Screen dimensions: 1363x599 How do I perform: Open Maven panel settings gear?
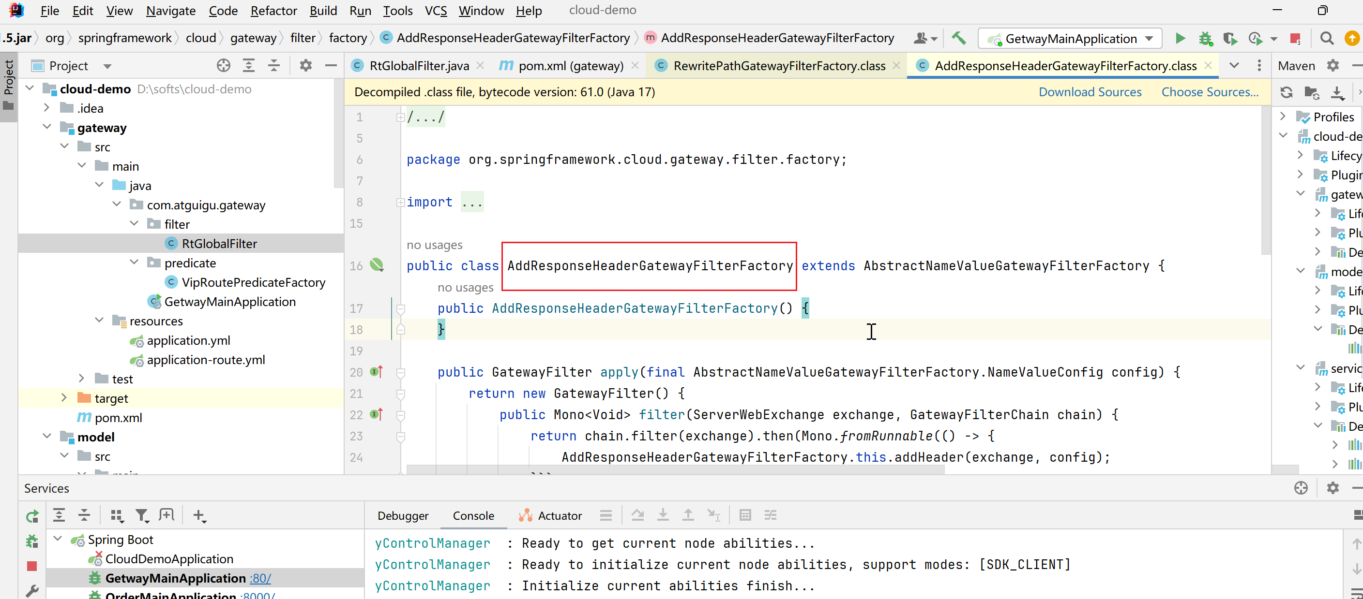[x=1333, y=66]
